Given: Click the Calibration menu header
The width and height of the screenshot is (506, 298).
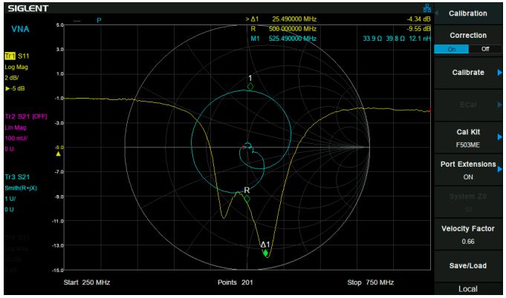Looking at the screenshot, I should click(x=468, y=13).
